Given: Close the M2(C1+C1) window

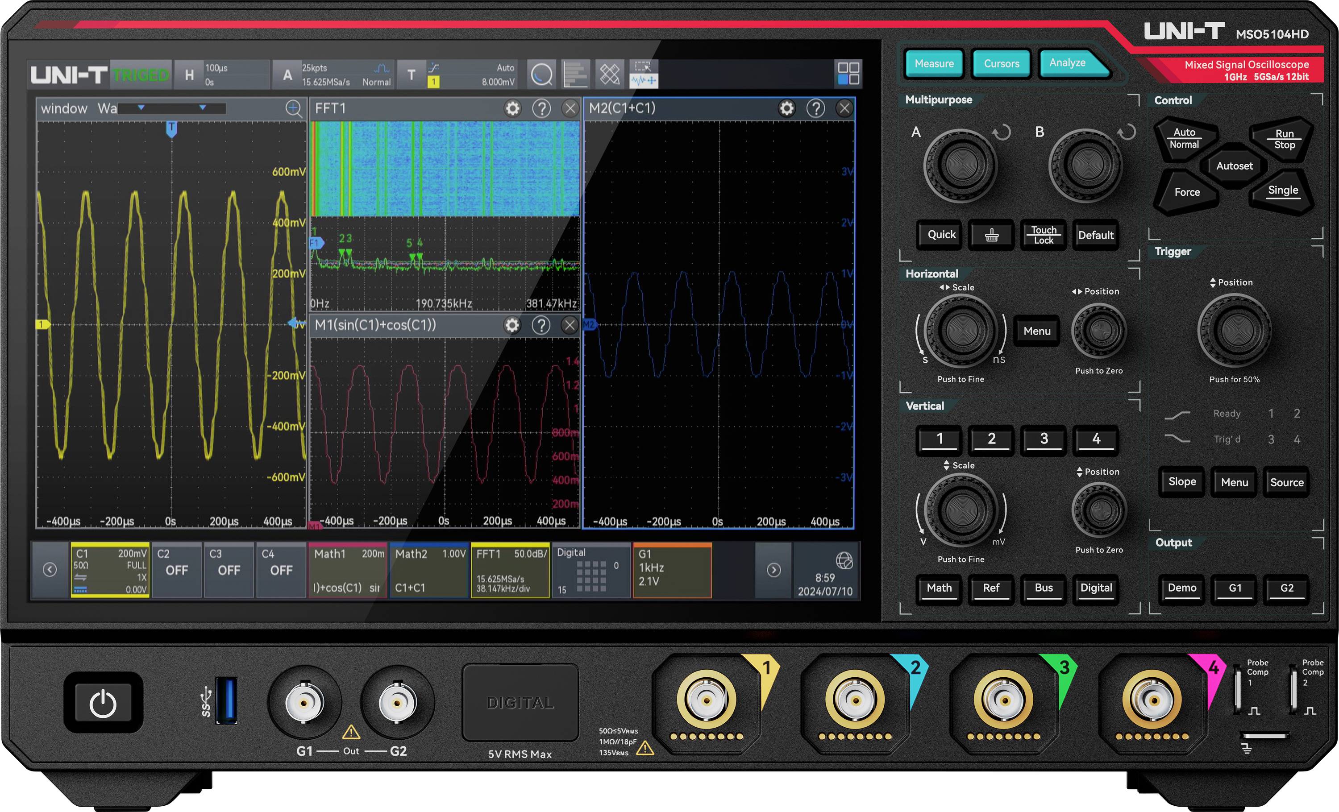Looking at the screenshot, I should point(844,108).
